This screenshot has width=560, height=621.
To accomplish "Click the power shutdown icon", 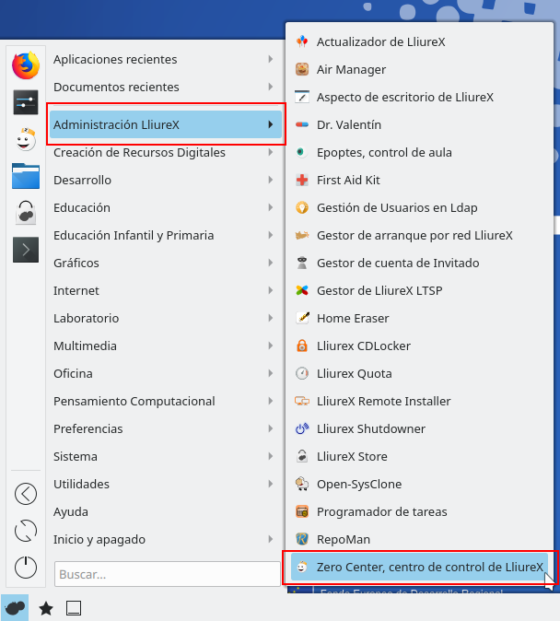I will pos(26,567).
